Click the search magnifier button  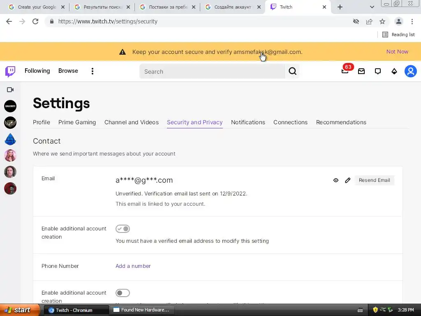(292, 71)
